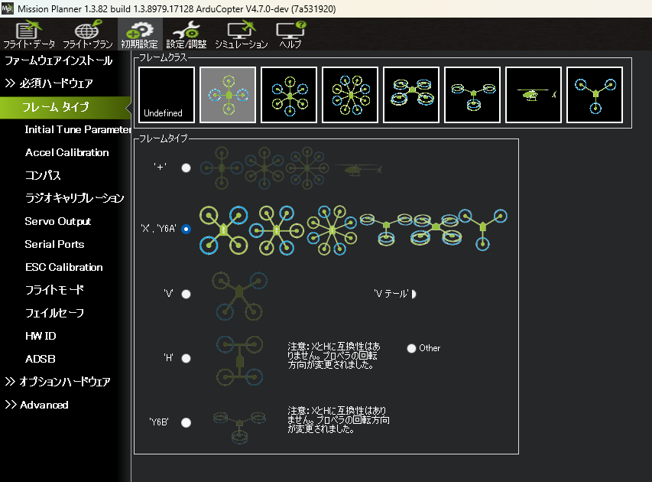
Task: Open コンパス (Compass) page
Action: click(43, 175)
